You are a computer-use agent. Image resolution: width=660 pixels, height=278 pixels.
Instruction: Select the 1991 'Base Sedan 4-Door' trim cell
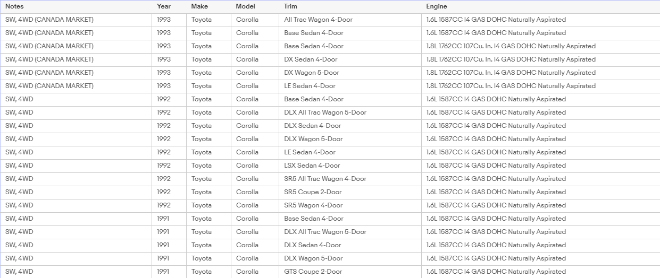(350, 219)
